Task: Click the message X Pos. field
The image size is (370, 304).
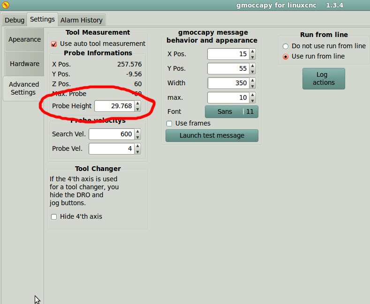Action: click(228, 54)
